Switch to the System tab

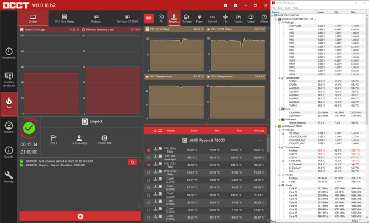click(x=33, y=19)
